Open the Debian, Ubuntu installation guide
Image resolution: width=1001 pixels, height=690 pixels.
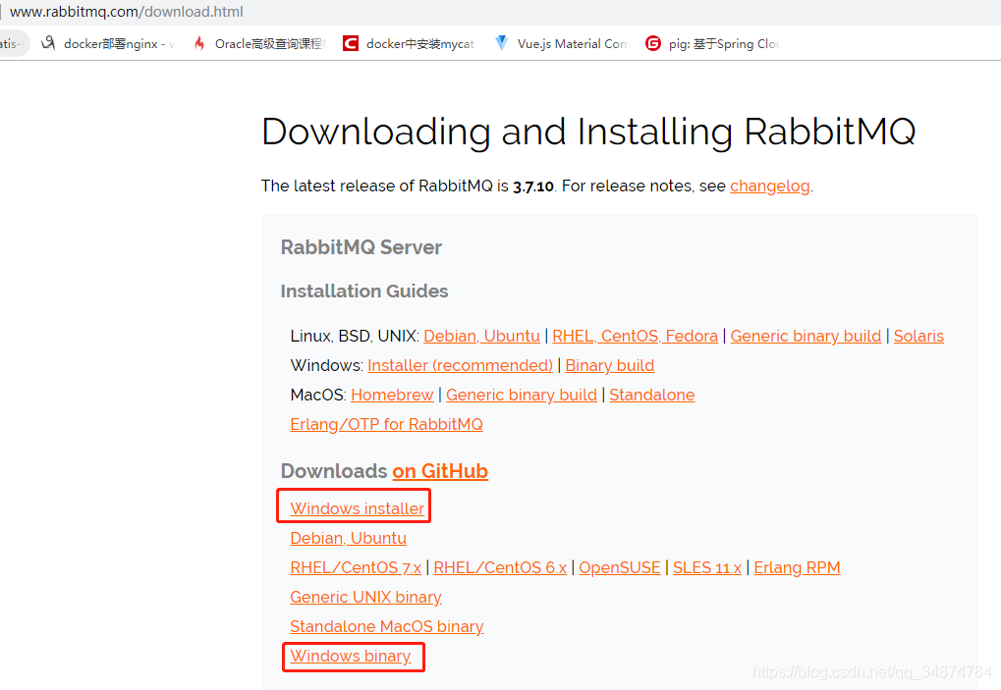tap(481, 336)
